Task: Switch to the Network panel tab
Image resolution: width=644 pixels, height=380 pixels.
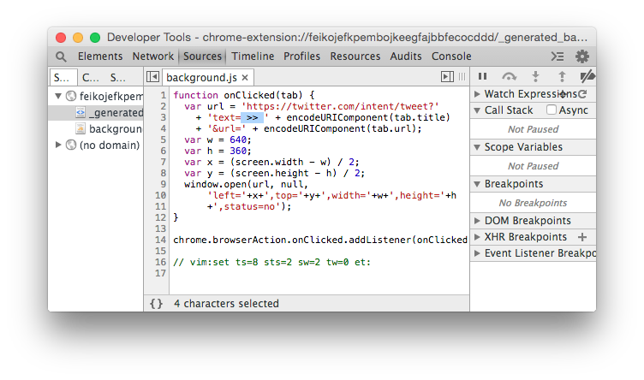Action: click(x=152, y=56)
